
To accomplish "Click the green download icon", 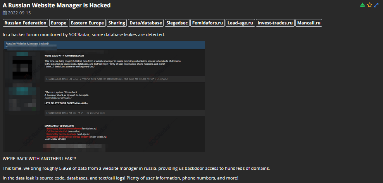I will click(x=363, y=5).
